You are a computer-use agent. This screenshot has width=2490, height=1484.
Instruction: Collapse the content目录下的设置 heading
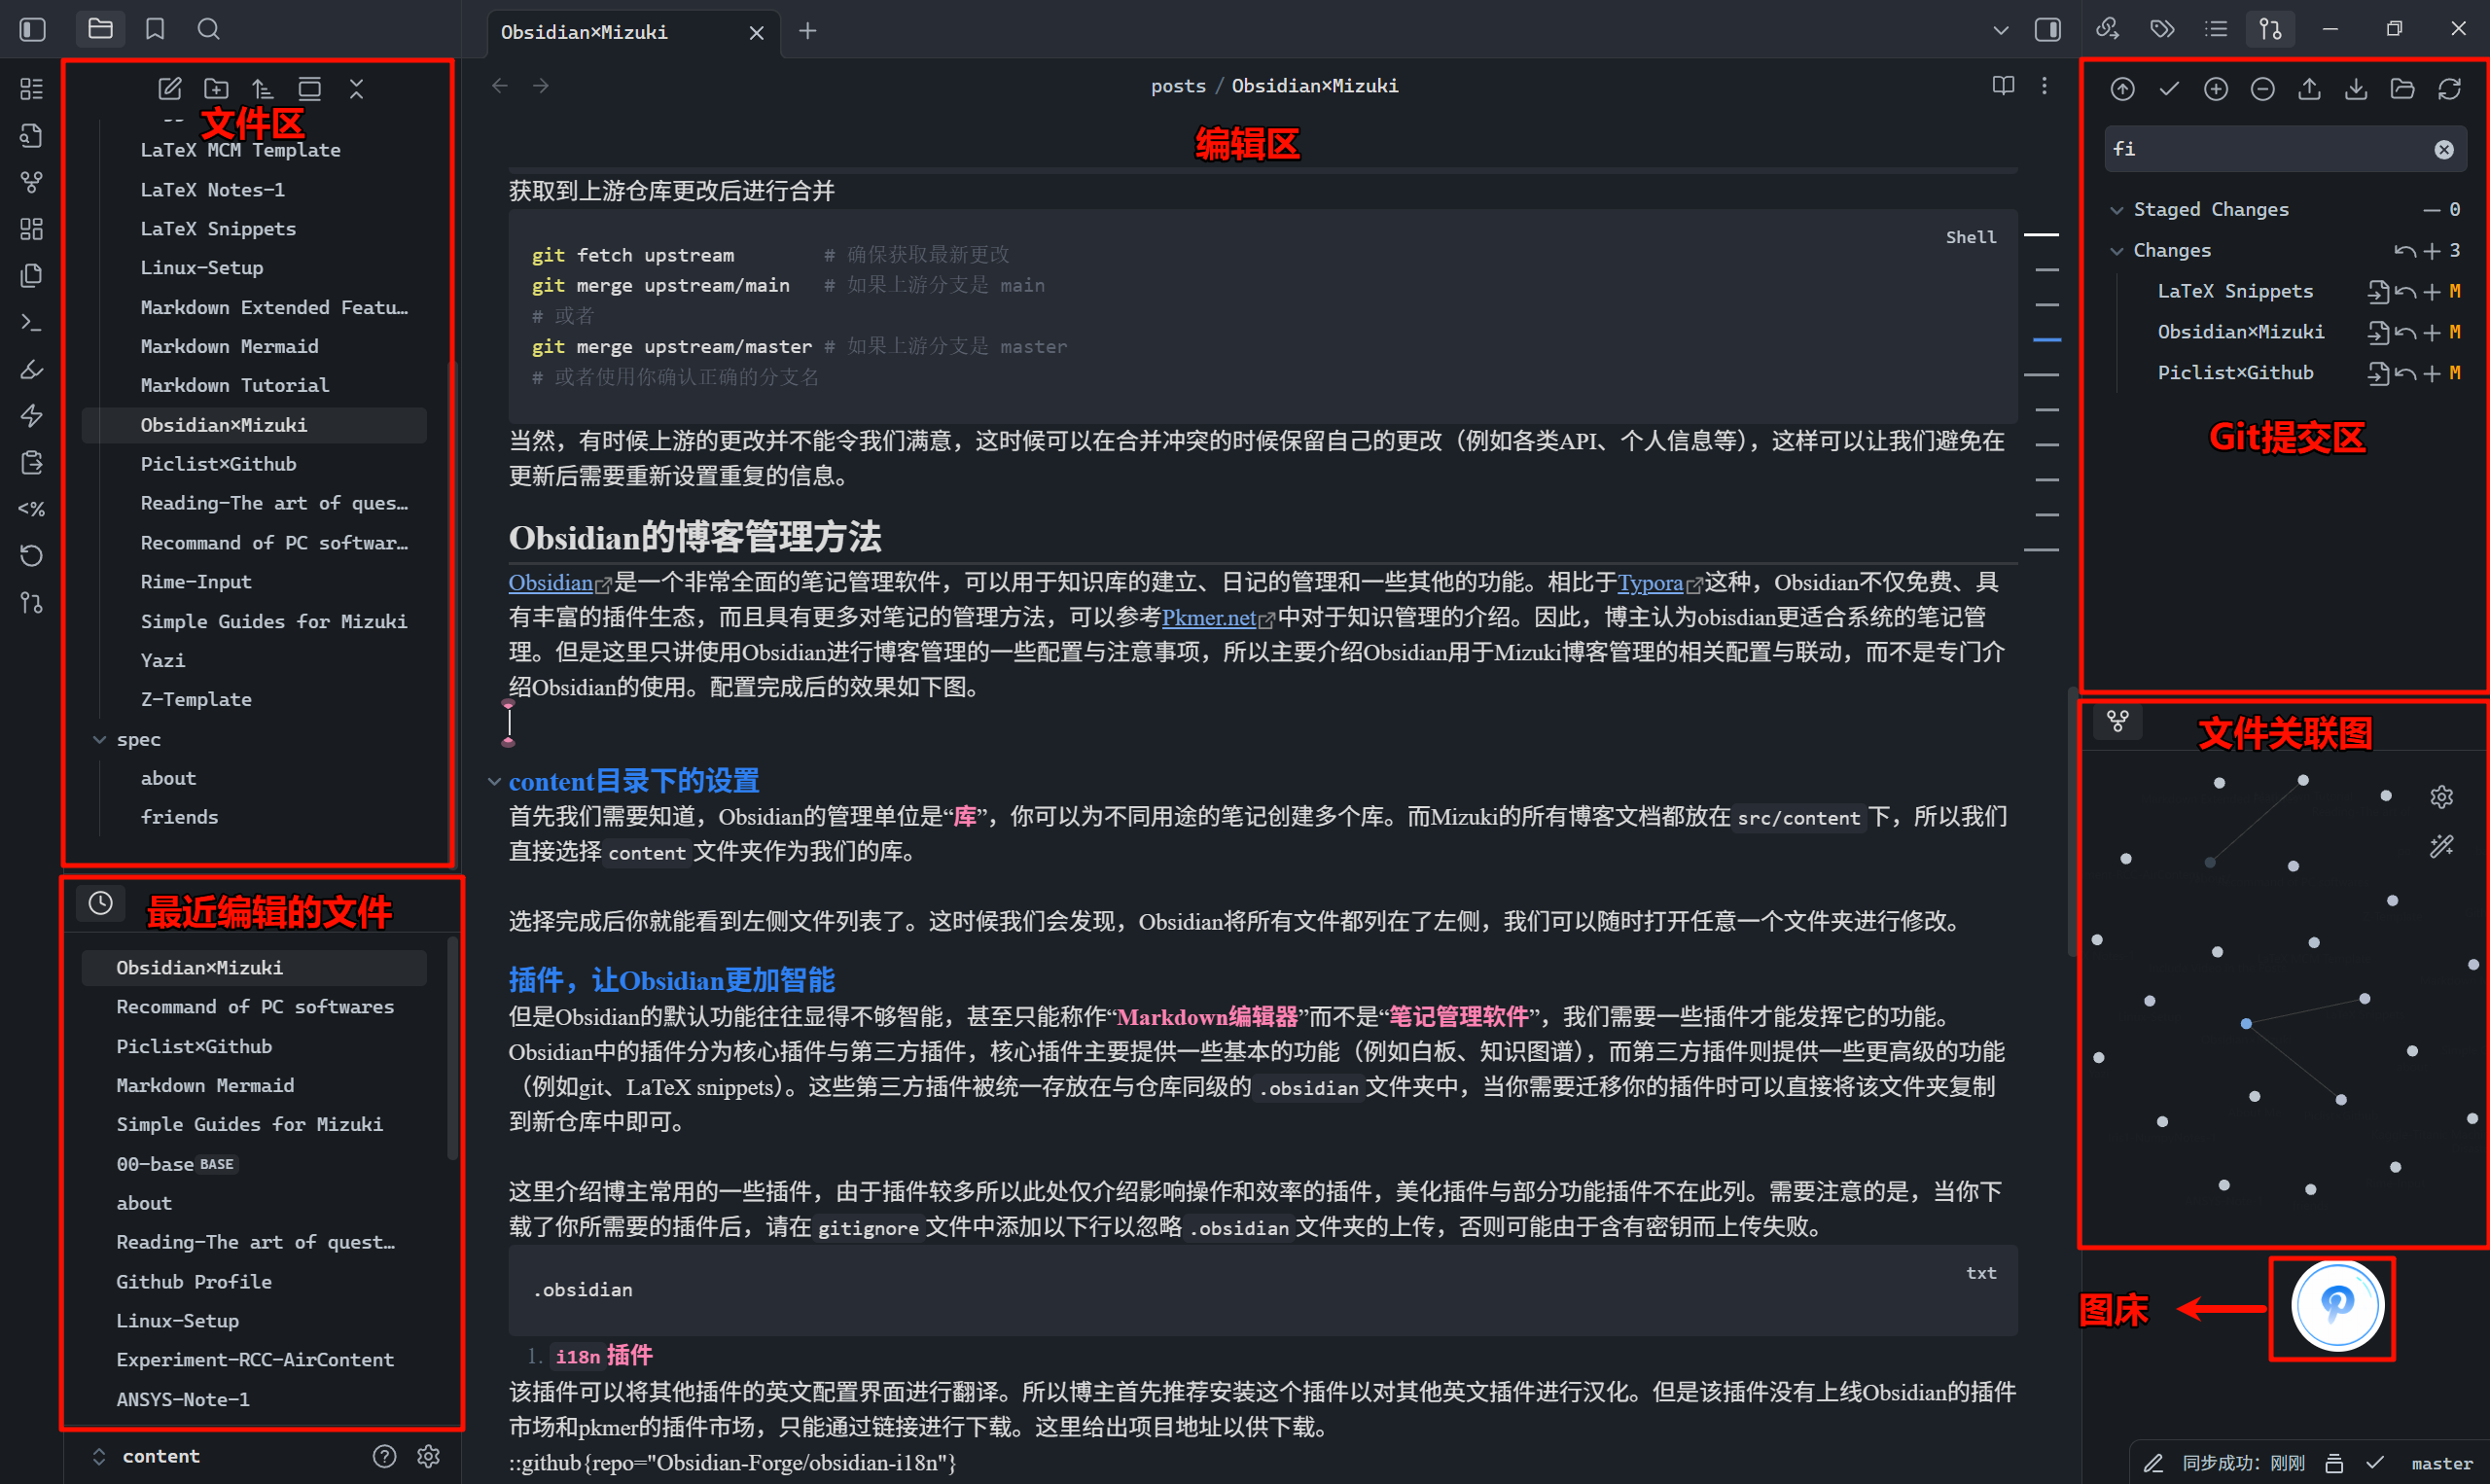[493, 781]
